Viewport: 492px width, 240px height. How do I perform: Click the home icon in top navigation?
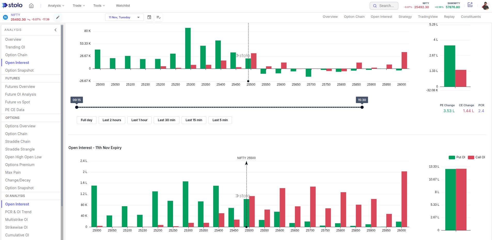pyautogui.click(x=31, y=6)
